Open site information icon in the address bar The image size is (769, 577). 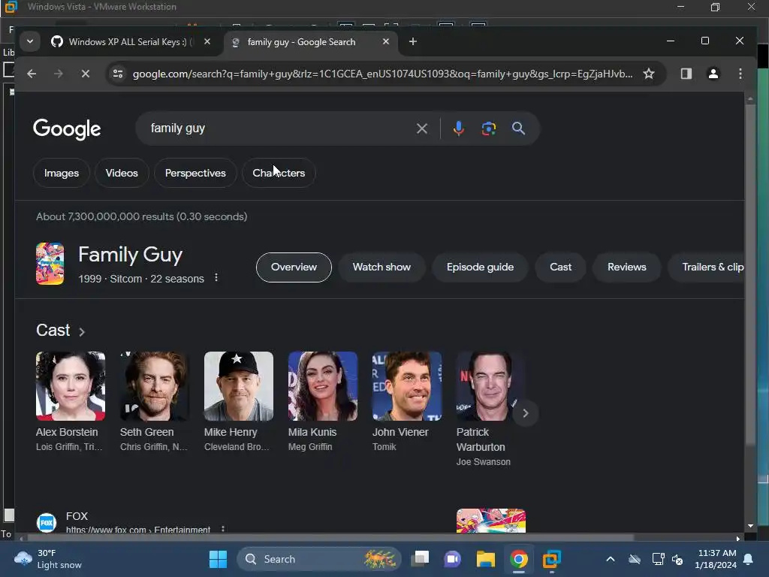coord(118,74)
